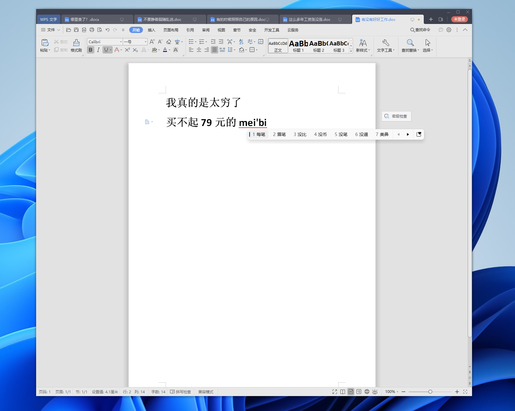Switch to web layout globe icon

(x=367, y=392)
